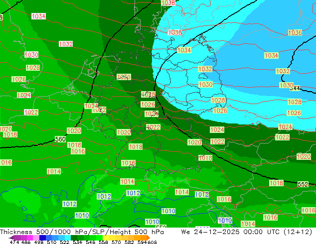Click the "00:00 UTC" time text
This screenshot has width=316, height=244.
coord(262,232)
